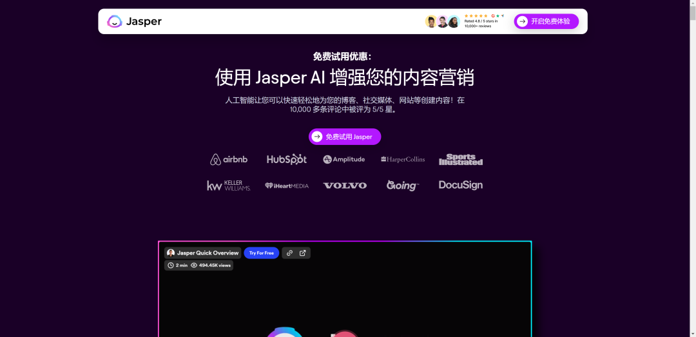
Task: Click the HubSpot logo
Action: point(286,159)
